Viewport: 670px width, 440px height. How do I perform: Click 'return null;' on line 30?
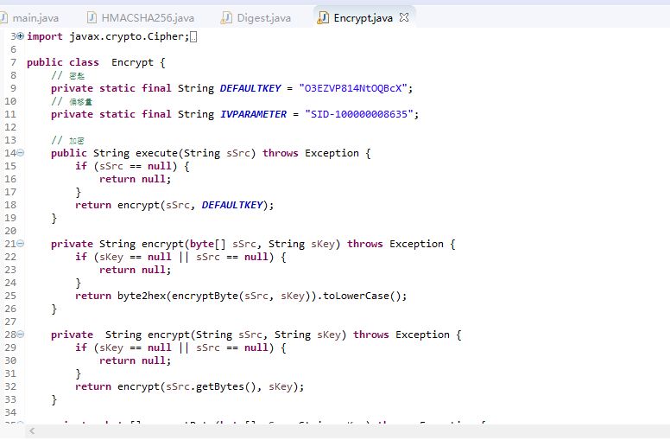point(135,360)
